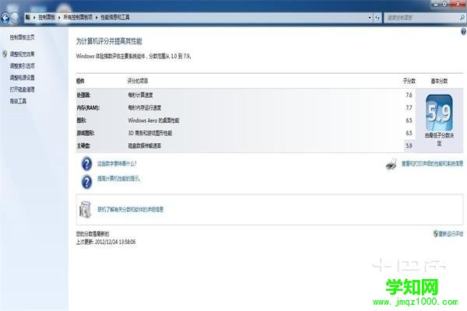467x311 pixels.
Task: Click the 5.9 base score badge
Action: coord(439,113)
